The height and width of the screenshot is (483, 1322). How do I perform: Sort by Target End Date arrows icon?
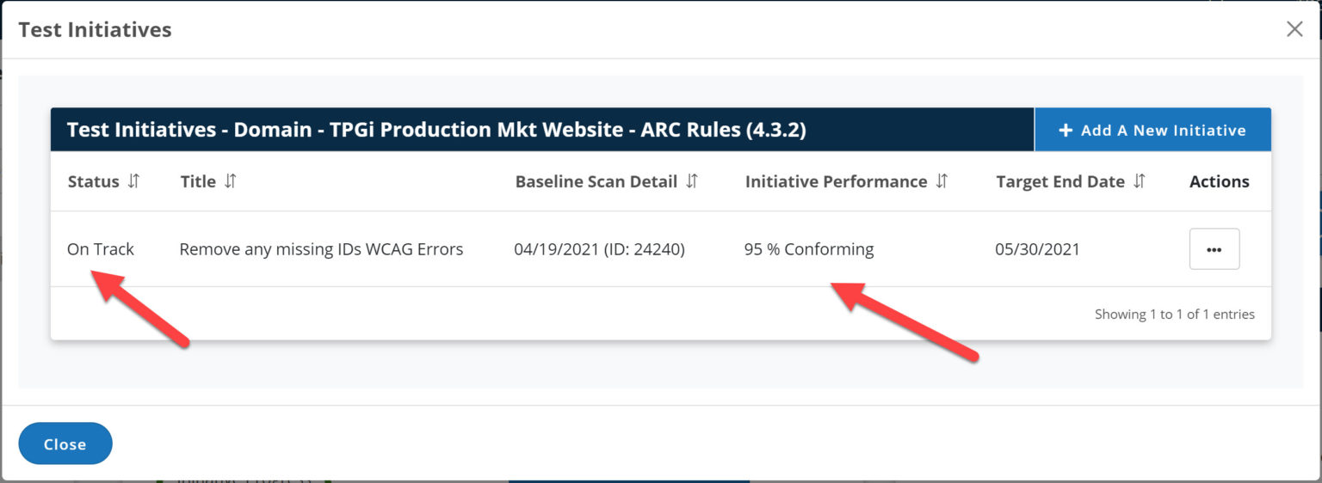coord(1140,181)
